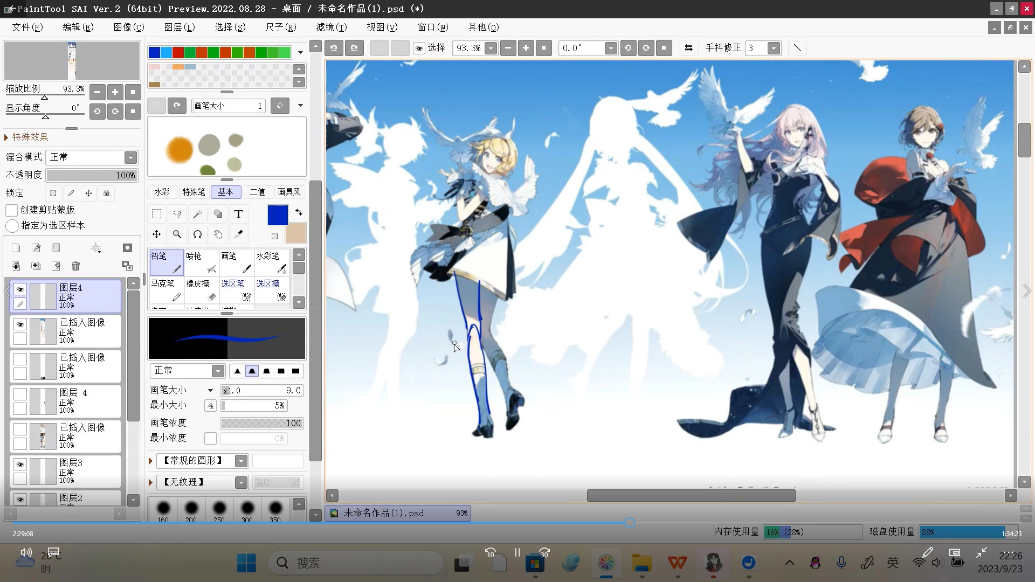
Task: Open Windows Start menu on taskbar
Action: click(246, 563)
